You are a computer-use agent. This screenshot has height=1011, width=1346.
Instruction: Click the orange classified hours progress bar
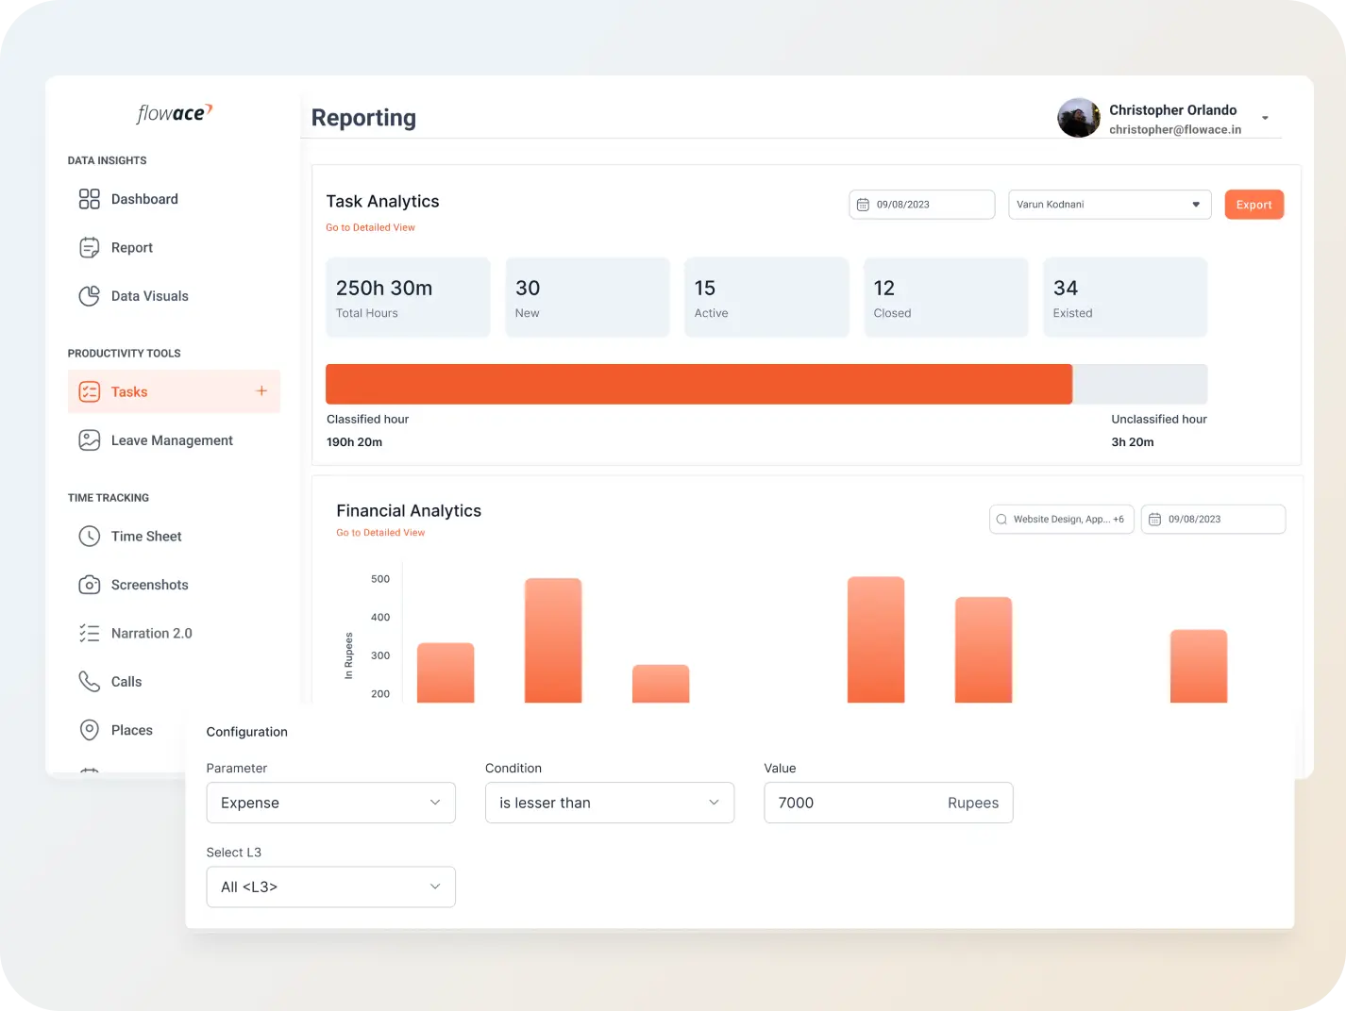click(698, 385)
